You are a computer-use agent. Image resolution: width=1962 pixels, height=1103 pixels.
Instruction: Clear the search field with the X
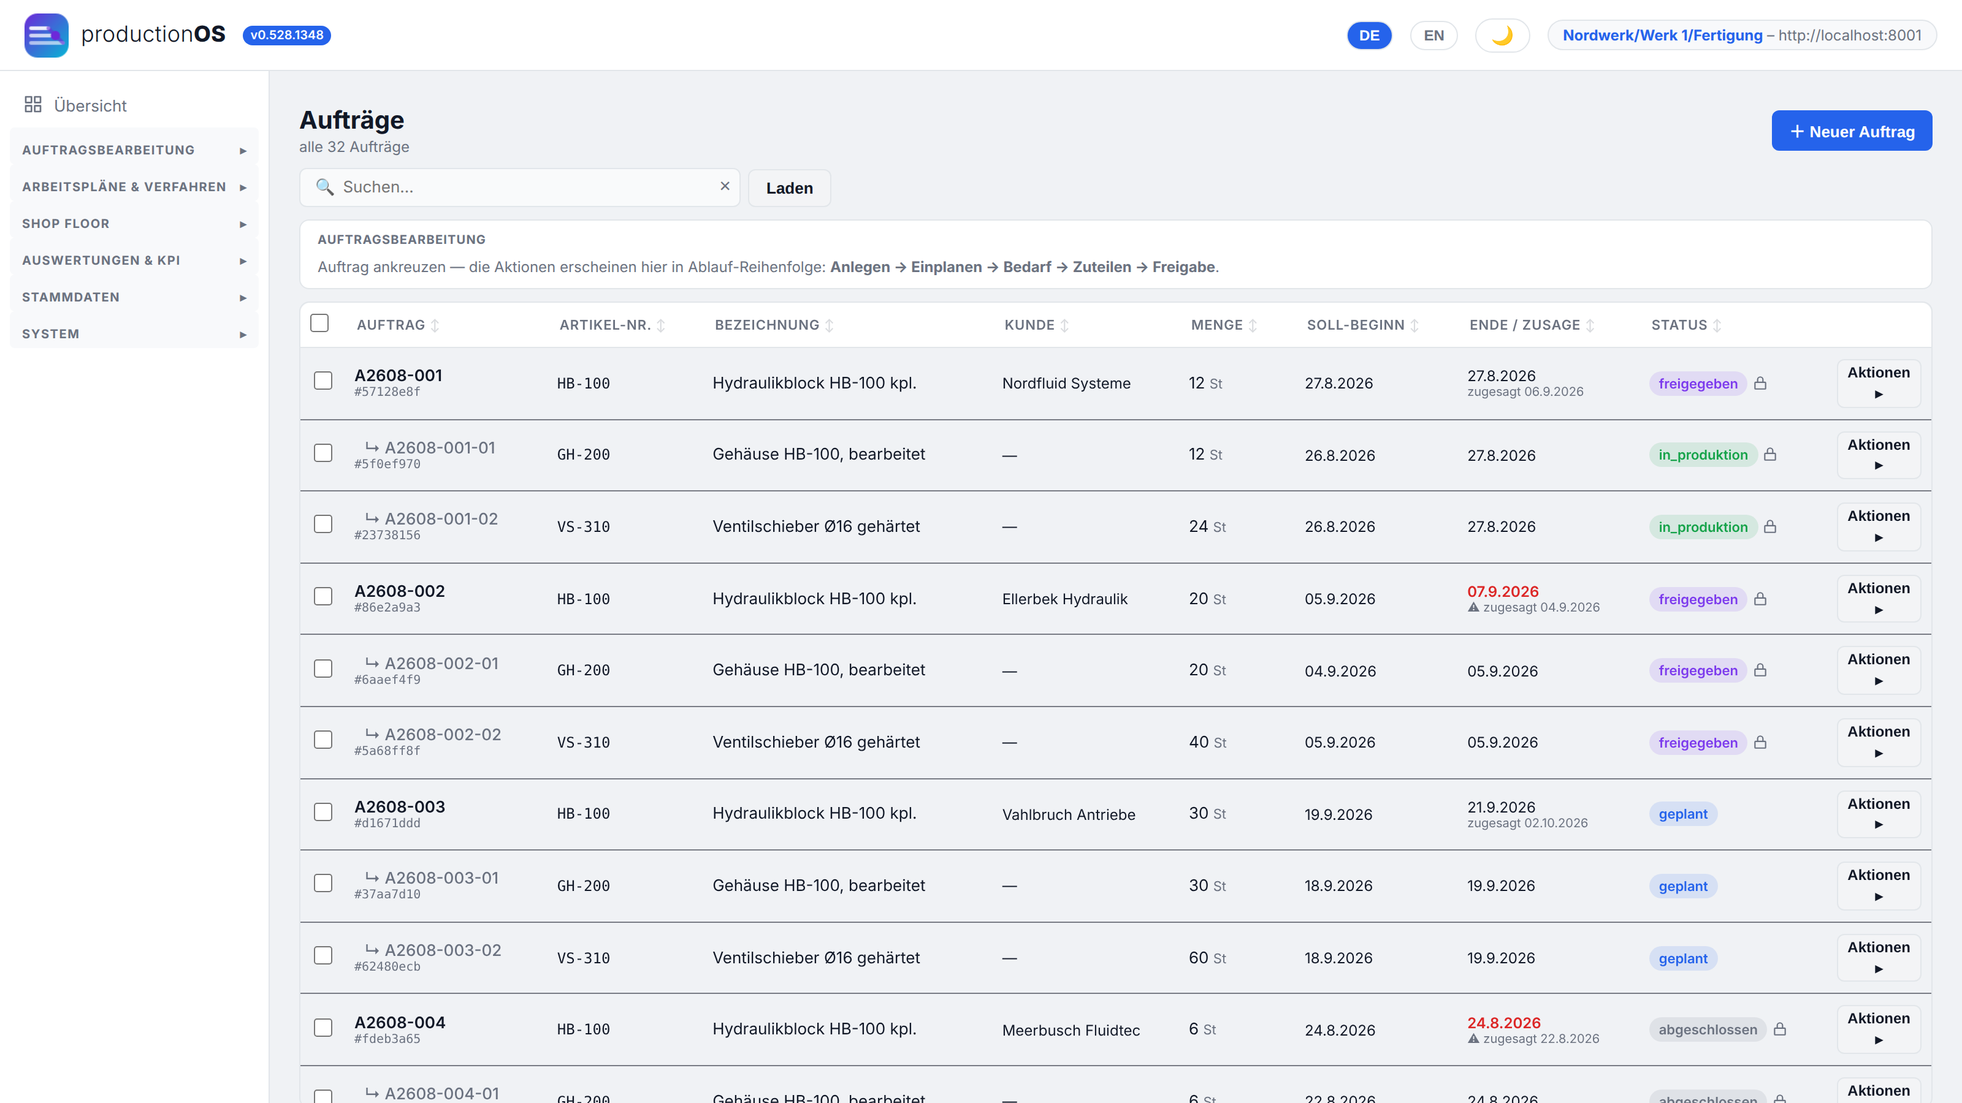click(x=725, y=186)
